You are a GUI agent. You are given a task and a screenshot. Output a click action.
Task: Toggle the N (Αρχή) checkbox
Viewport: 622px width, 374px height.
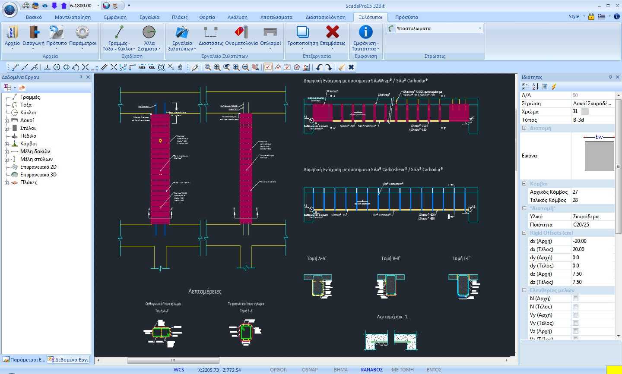[575, 299]
